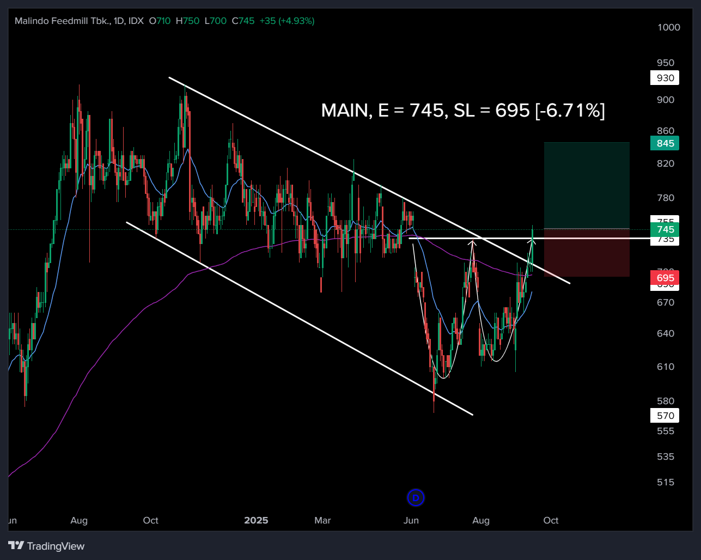Click the red 695 stop price label
This screenshot has width=701, height=560.
(x=665, y=278)
